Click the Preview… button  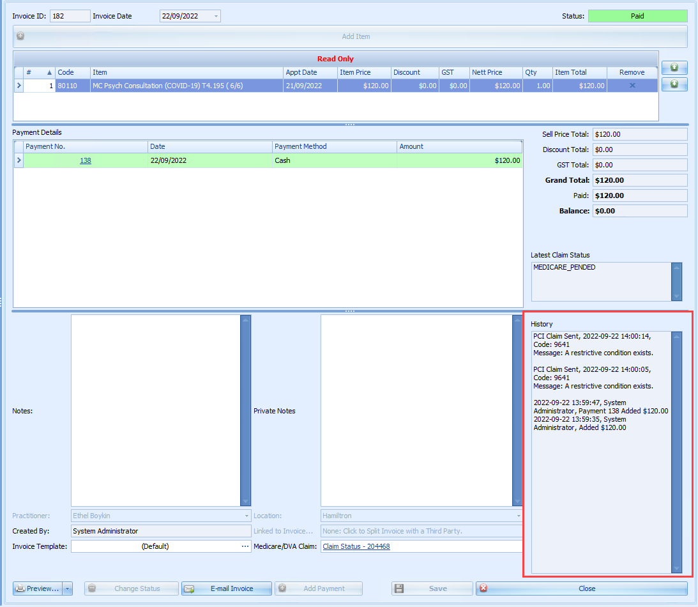38,588
